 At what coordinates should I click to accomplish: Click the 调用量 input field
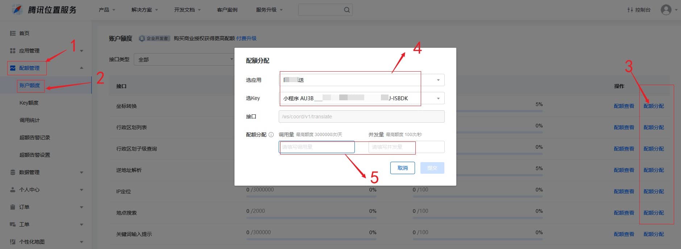(316, 147)
